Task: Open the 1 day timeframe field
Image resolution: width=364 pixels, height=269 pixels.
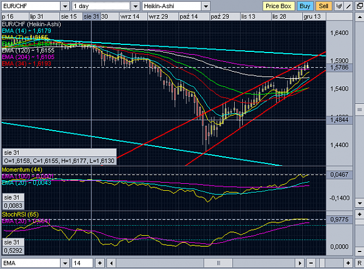Action: pos(101,6)
